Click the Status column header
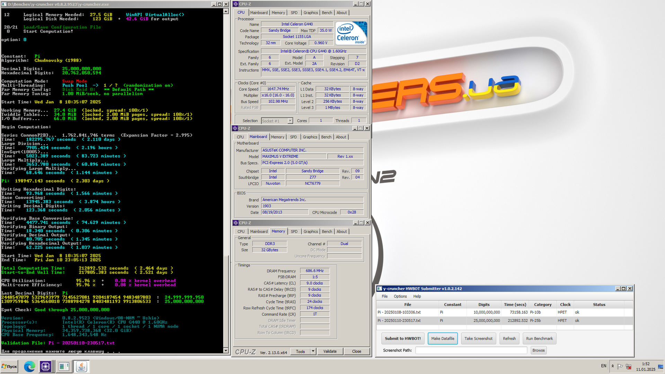This screenshot has width=665, height=374. tap(599, 304)
